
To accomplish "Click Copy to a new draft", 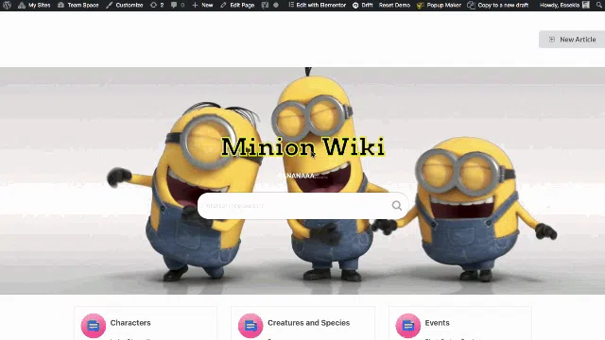I will 498,5.
